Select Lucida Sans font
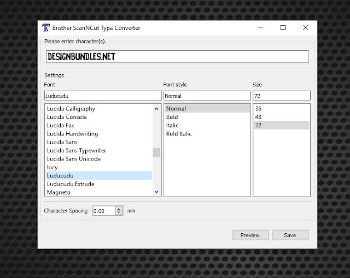350x278 pixels. pyautogui.click(x=99, y=142)
